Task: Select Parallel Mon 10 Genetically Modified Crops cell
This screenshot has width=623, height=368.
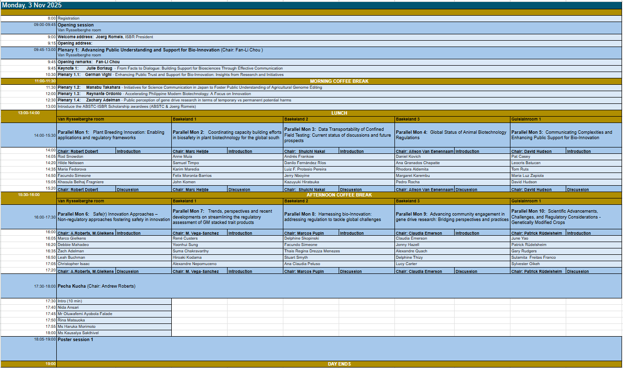Action: tap(565, 217)
